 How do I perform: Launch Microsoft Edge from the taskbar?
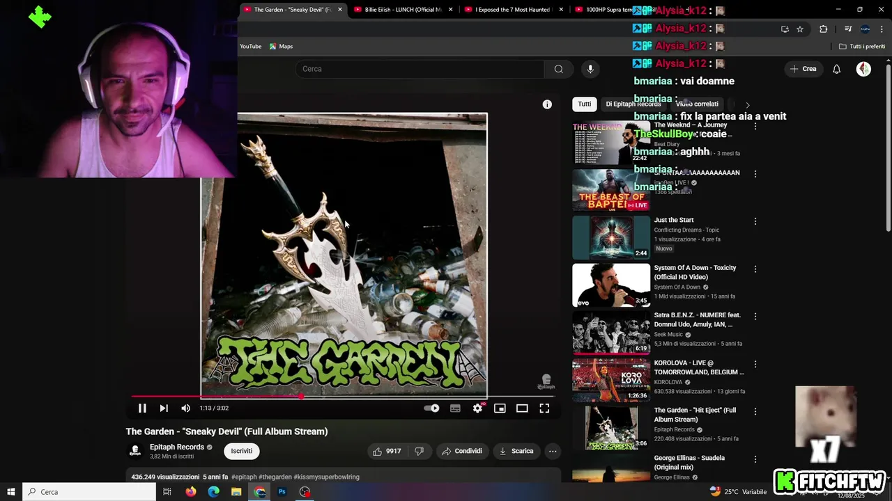point(213,492)
